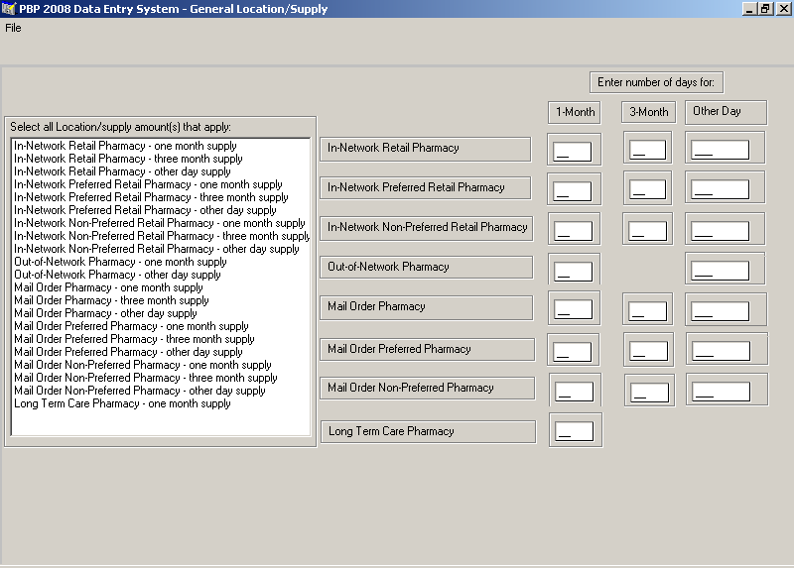Image resolution: width=794 pixels, height=568 pixels.
Task: Click Out-of-Network Pharmacy 1-Month days field
Action: coord(574,272)
